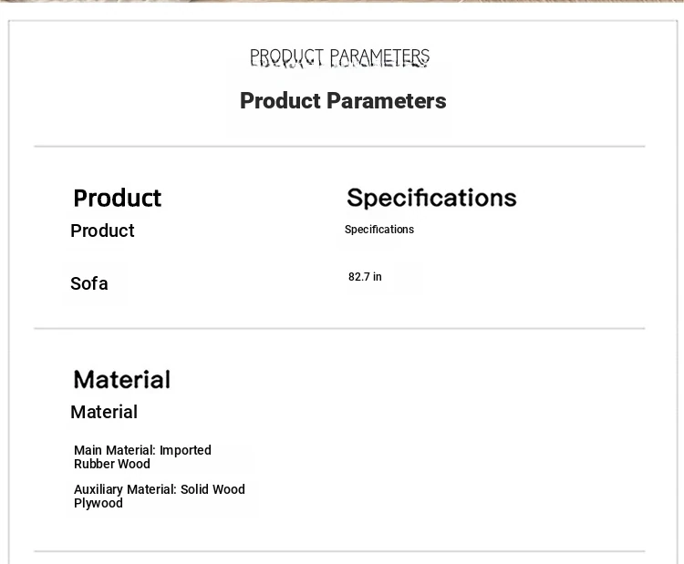
Task: Click the bold "Product Parameters" title
Action: 343,101
